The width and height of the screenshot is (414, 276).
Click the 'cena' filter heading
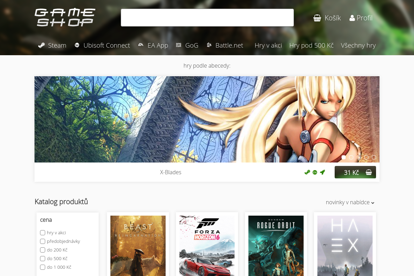click(x=46, y=220)
